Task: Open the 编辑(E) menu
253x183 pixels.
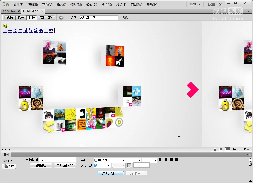Action: point(33,5)
